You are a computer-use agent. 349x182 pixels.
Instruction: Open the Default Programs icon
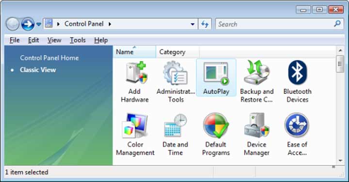pyautogui.click(x=216, y=134)
